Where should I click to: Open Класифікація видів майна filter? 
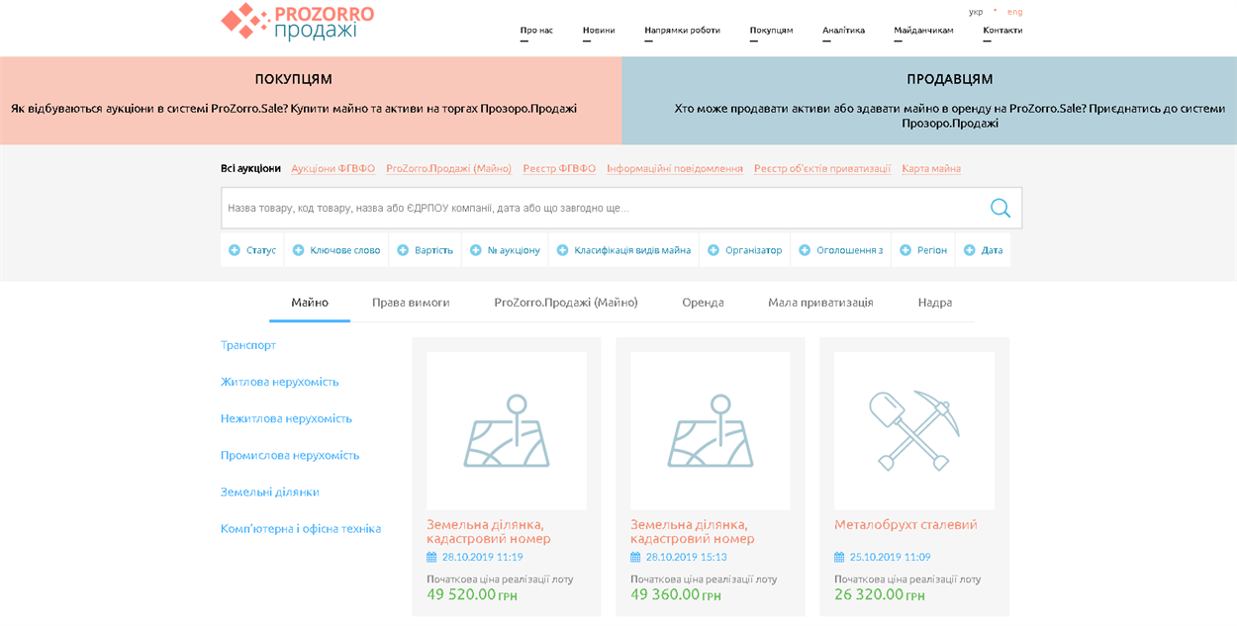pyautogui.click(x=623, y=250)
